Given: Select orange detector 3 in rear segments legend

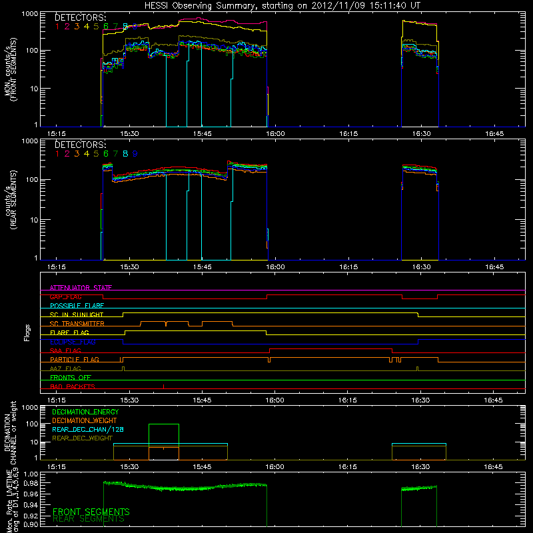Looking at the screenshot, I should tap(77, 154).
